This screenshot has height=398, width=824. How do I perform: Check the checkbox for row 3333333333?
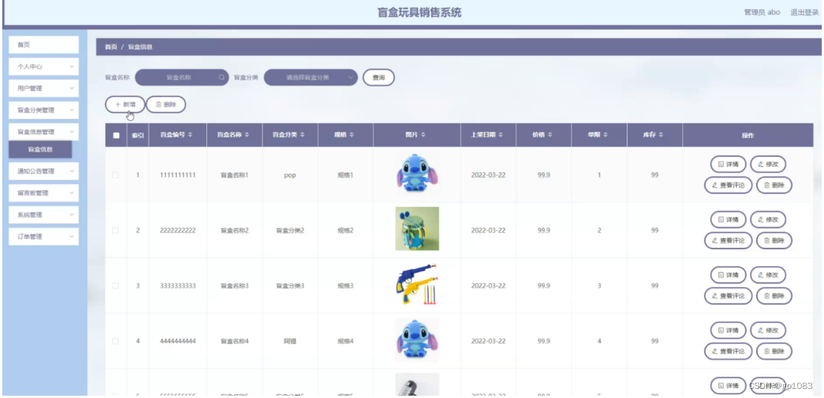[115, 286]
